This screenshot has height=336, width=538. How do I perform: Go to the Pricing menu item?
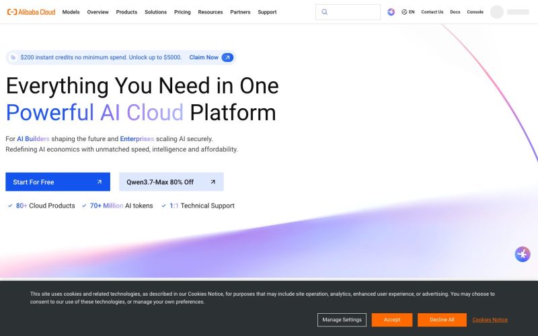[x=182, y=12]
